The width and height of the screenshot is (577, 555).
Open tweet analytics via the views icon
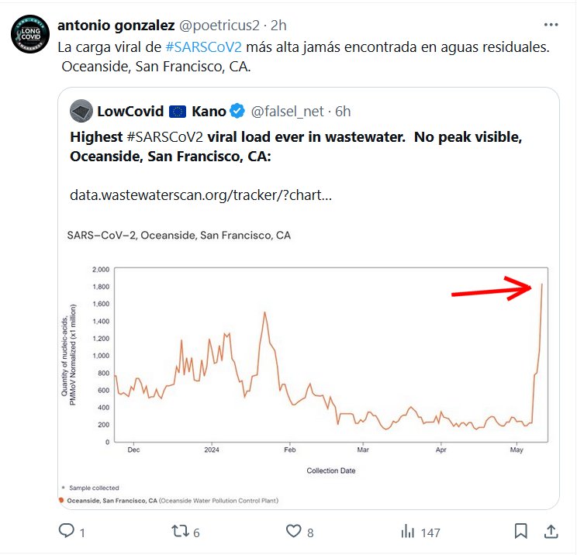[x=407, y=532]
